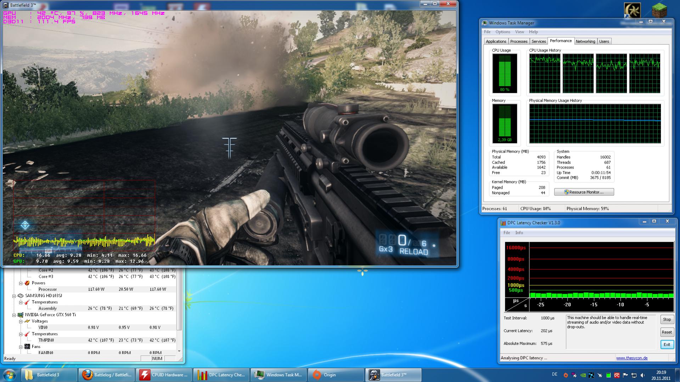The width and height of the screenshot is (680, 382).
Task: Switch to DPC Latency Checker taskbar button
Action: click(222, 375)
